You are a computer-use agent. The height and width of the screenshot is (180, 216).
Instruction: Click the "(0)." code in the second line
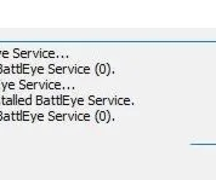click(x=105, y=70)
